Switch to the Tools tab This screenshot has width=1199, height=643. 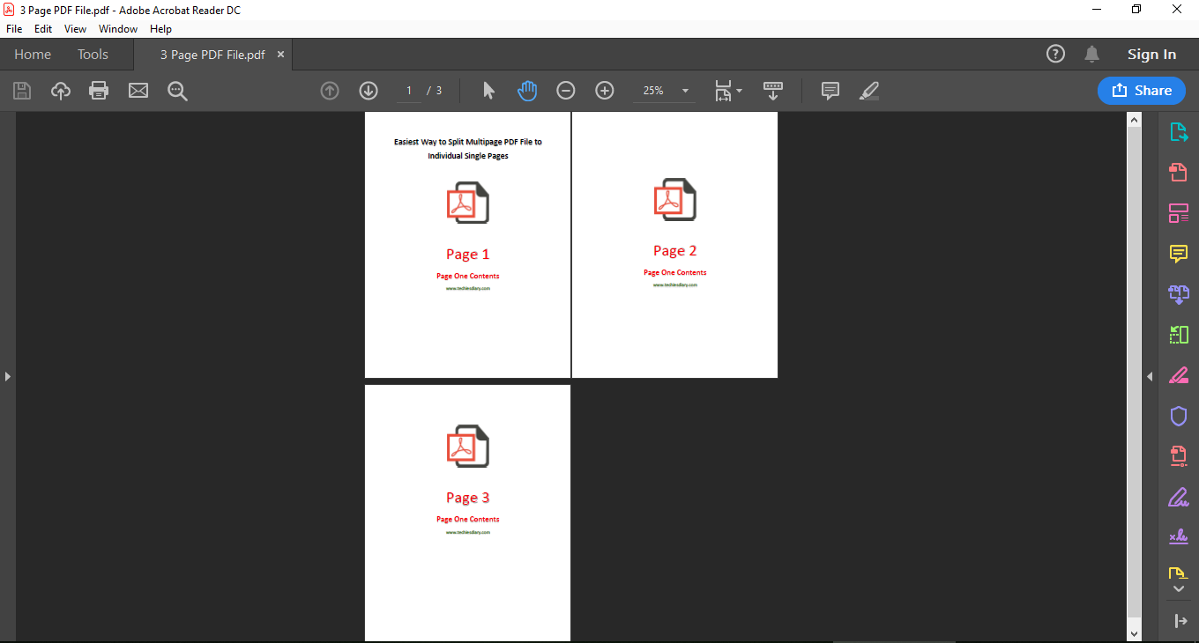pyautogui.click(x=93, y=55)
